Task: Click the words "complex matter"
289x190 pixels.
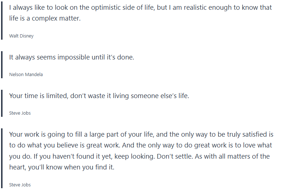Action: click(56, 18)
